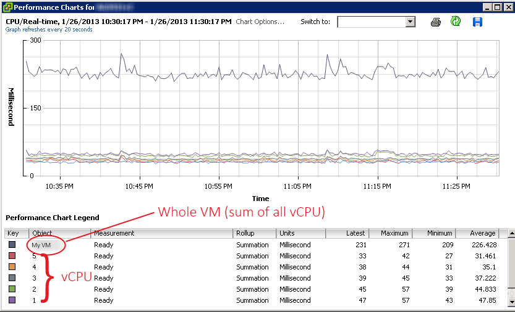Click the Rollup column header
Screen dimensions: 515x312
(255, 233)
